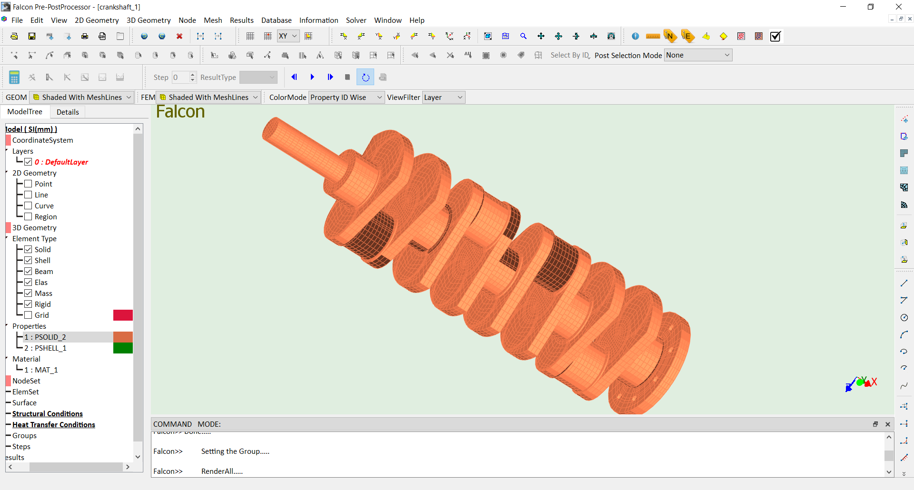Uncheck the Solid element type

[28, 249]
